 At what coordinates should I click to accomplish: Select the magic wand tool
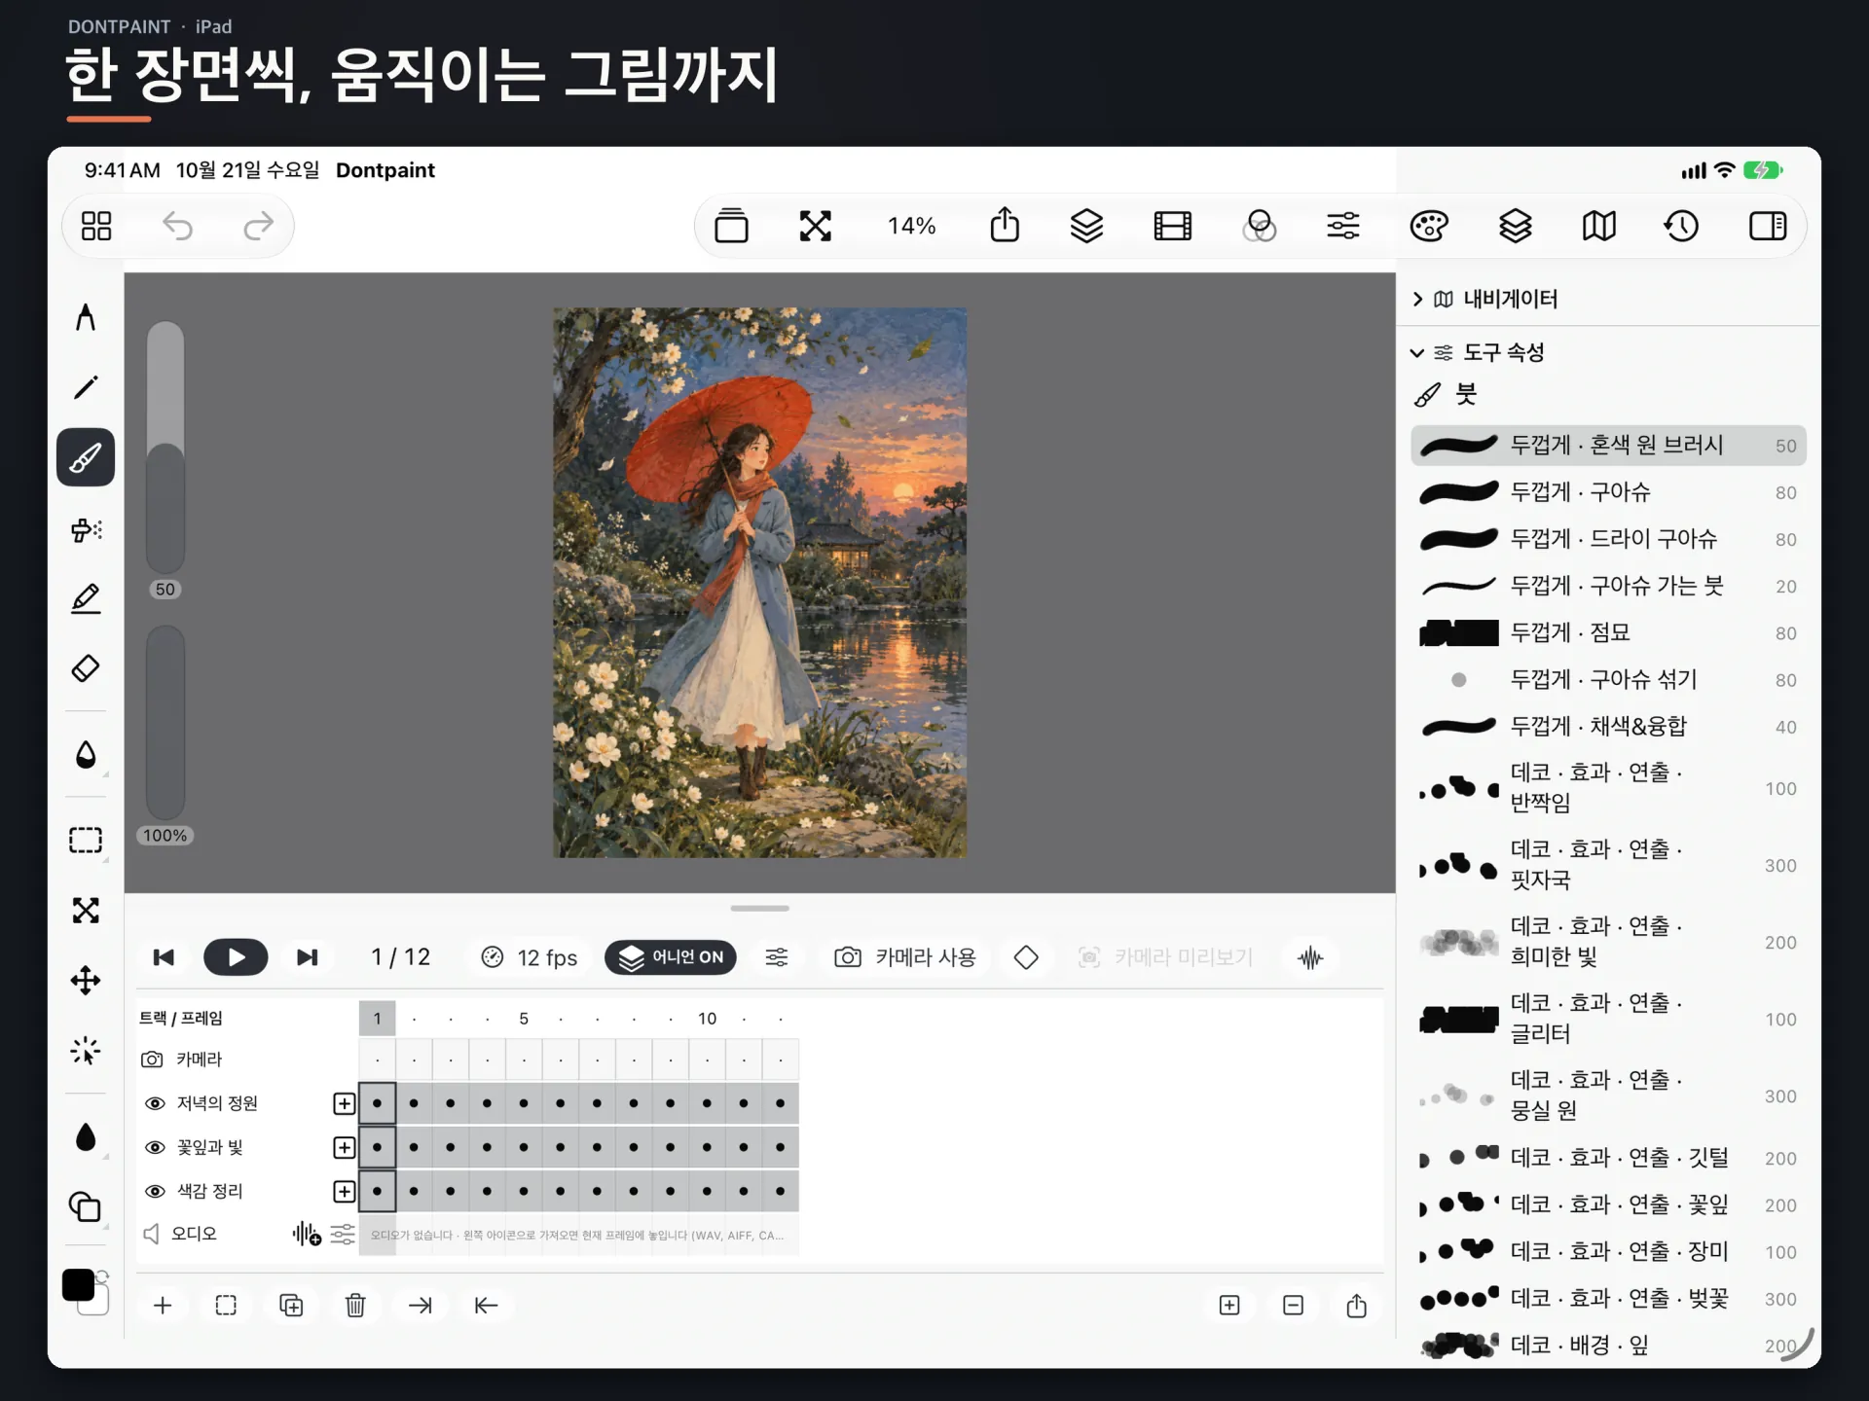coord(86,1051)
